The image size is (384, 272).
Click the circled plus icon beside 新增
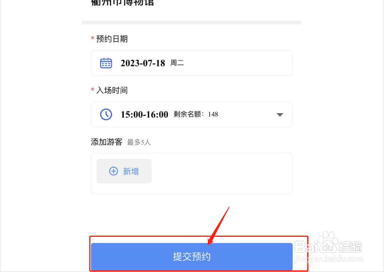(x=113, y=171)
